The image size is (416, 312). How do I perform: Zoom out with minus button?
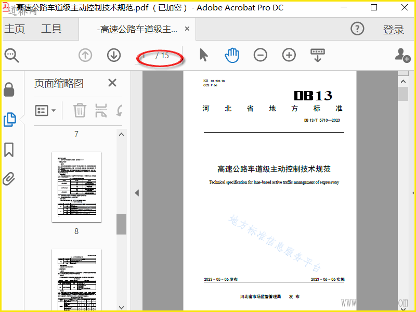[x=261, y=56]
